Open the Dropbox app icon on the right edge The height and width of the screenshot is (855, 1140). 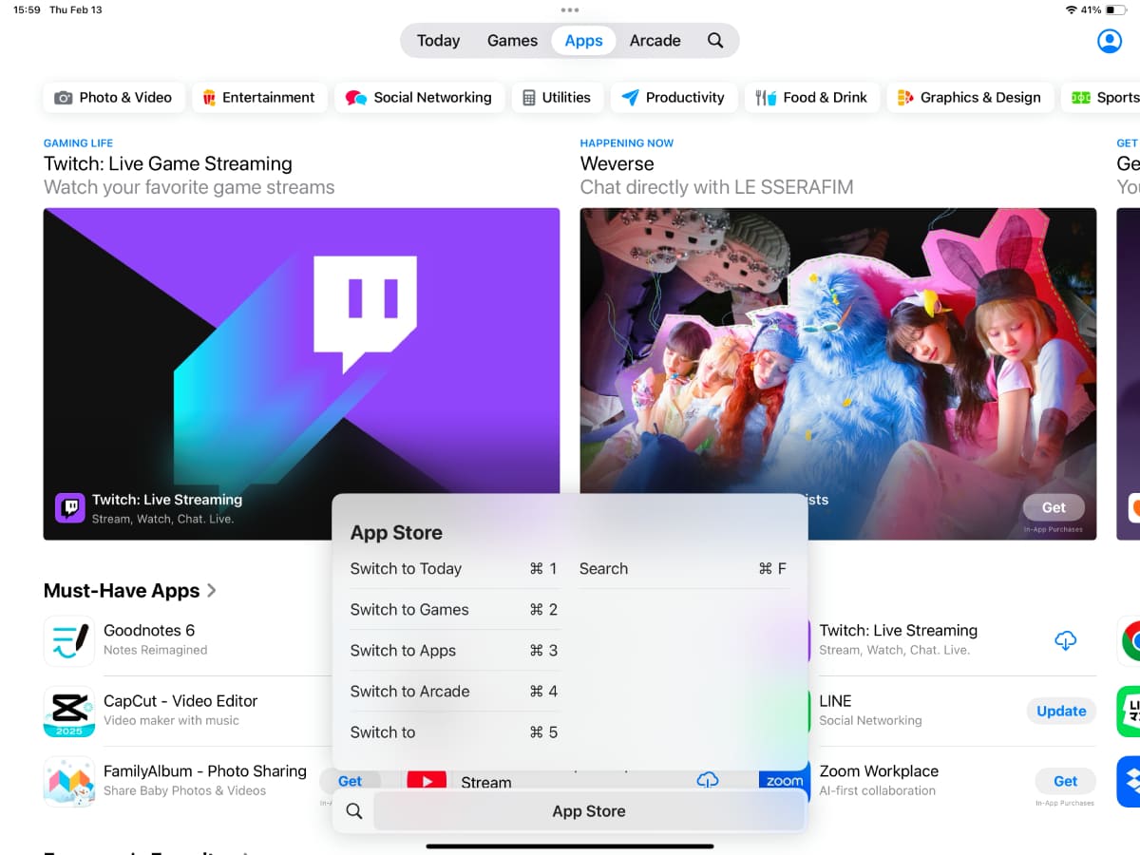click(1129, 781)
